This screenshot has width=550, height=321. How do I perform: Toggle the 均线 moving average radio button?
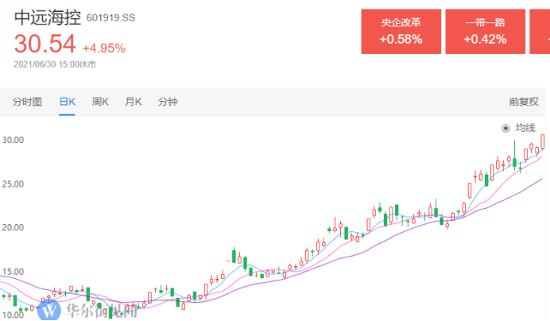click(x=505, y=128)
